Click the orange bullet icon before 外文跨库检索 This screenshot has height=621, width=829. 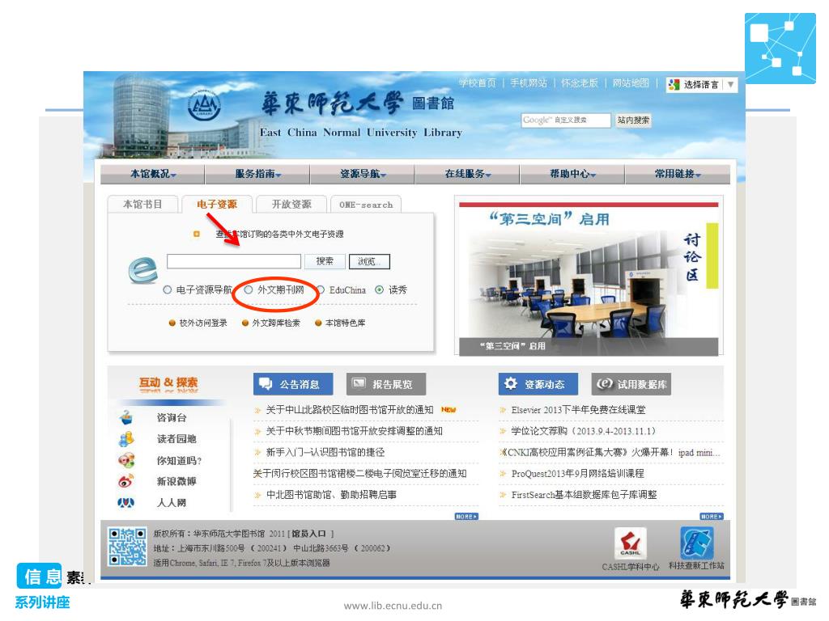coord(244,323)
